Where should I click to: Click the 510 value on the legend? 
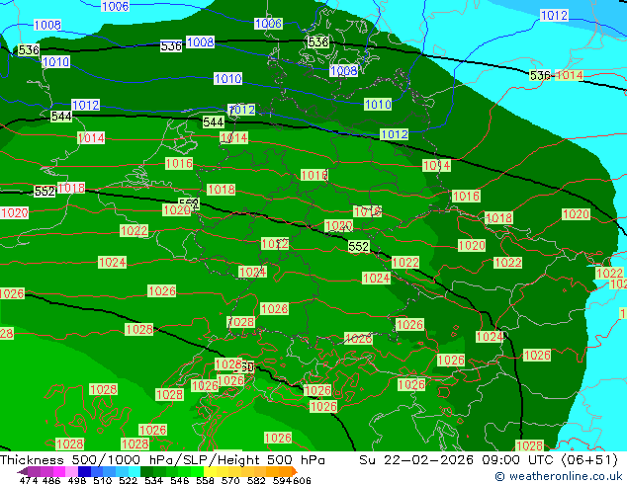(103, 480)
